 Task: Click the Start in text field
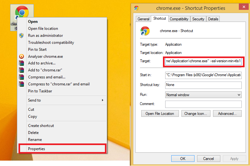click(203, 75)
